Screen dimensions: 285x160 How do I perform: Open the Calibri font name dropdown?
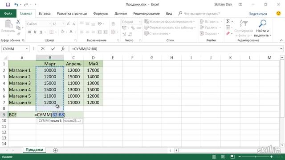point(50,24)
